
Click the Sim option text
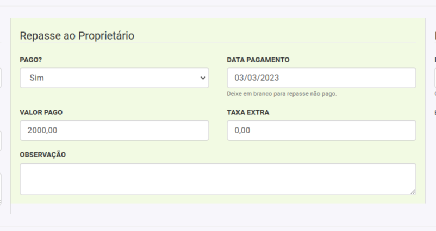pyautogui.click(x=37, y=78)
